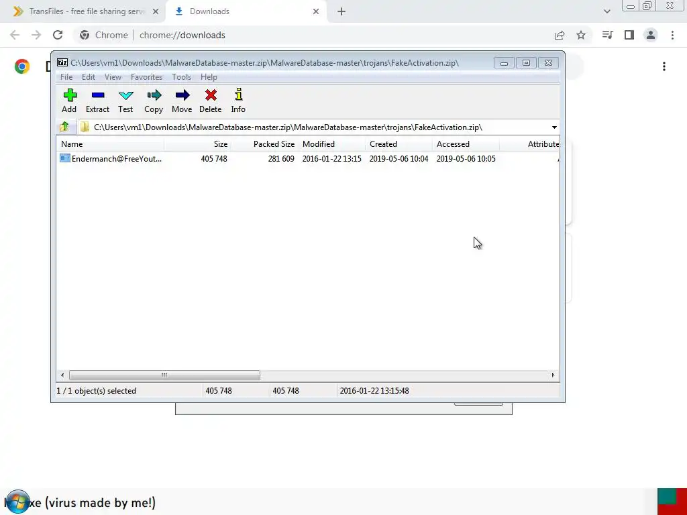Screen dimensions: 687x515
Task: Close the Downloads tab
Action: click(x=316, y=11)
